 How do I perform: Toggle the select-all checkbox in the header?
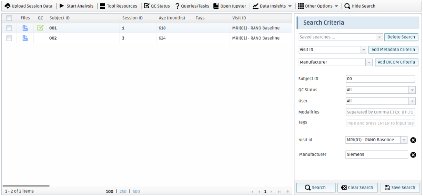[x=9, y=18]
